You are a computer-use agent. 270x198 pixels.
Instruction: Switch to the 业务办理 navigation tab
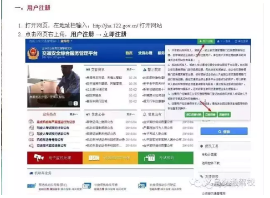click(x=145, y=53)
